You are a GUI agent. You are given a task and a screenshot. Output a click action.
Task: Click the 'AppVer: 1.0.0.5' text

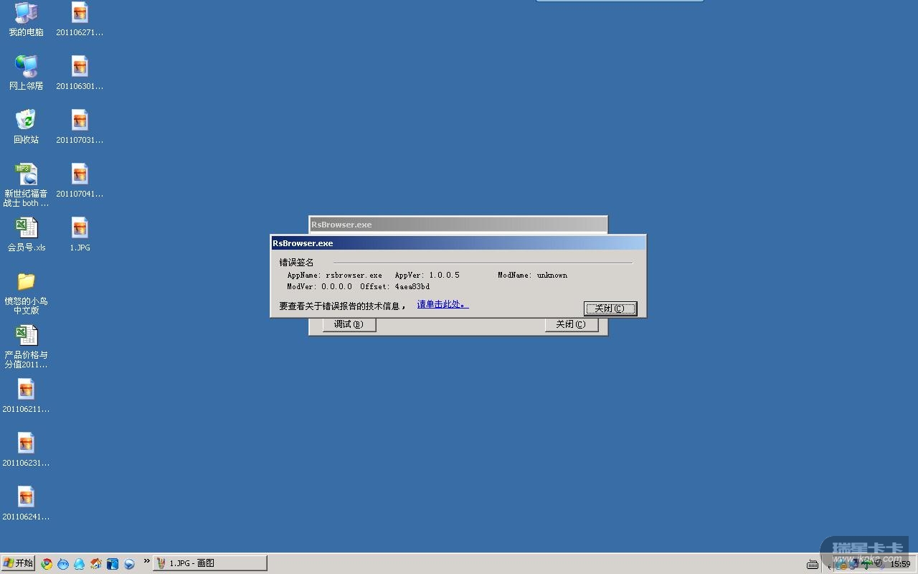point(427,275)
